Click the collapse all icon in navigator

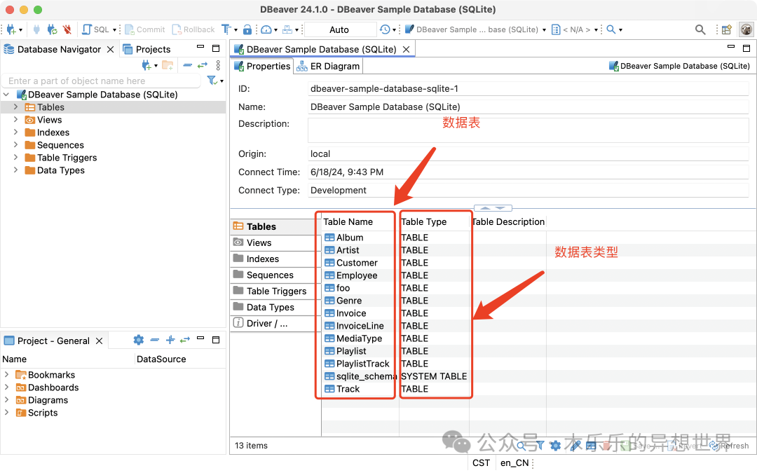tap(188, 65)
